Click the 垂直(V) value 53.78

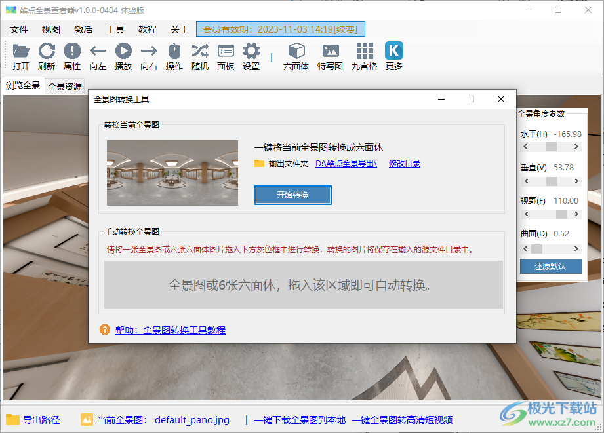coord(563,168)
